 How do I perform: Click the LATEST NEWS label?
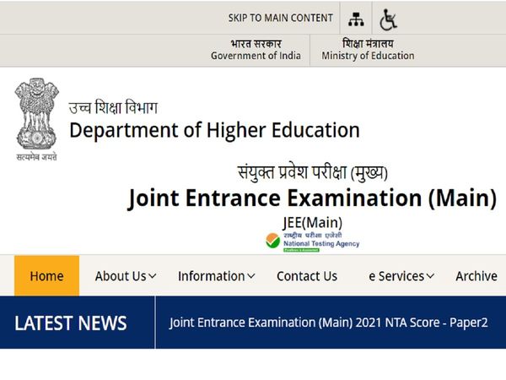click(x=70, y=323)
